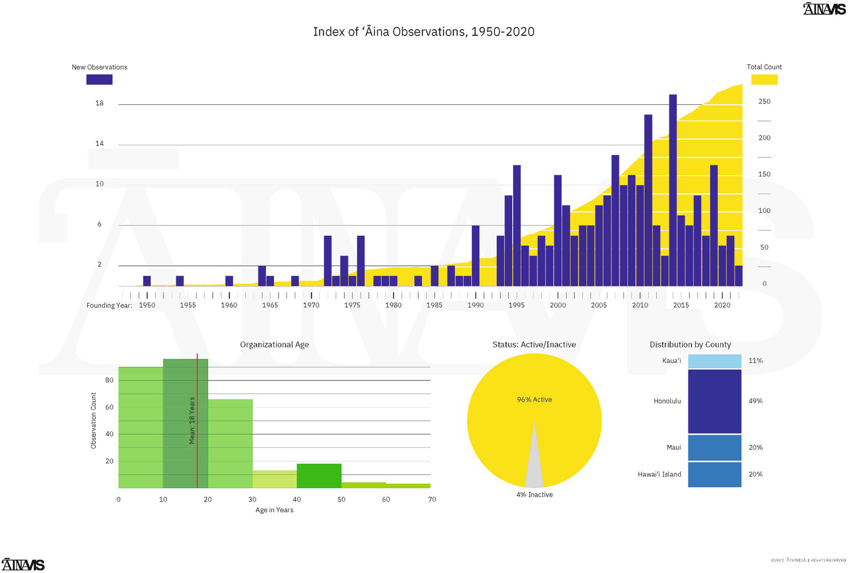This screenshot has height=573, width=848.
Task: Click the tallest purple bar in the observations chart
Action: click(673, 188)
